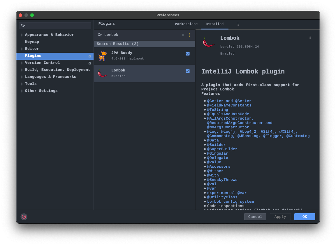Expand Appearance & Behavior section

[22, 35]
